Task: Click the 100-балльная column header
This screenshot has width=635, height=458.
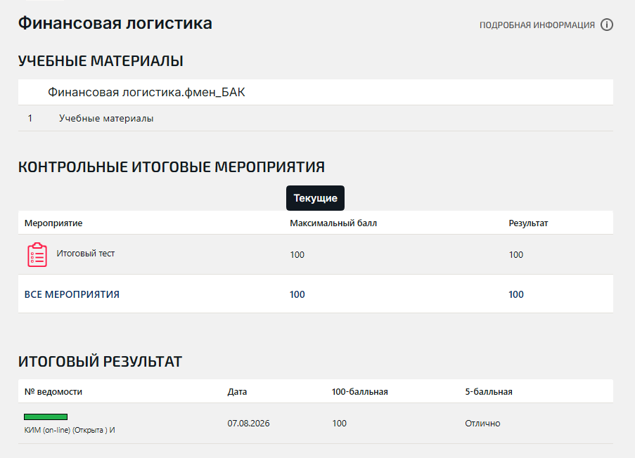Action: pos(359,392)
